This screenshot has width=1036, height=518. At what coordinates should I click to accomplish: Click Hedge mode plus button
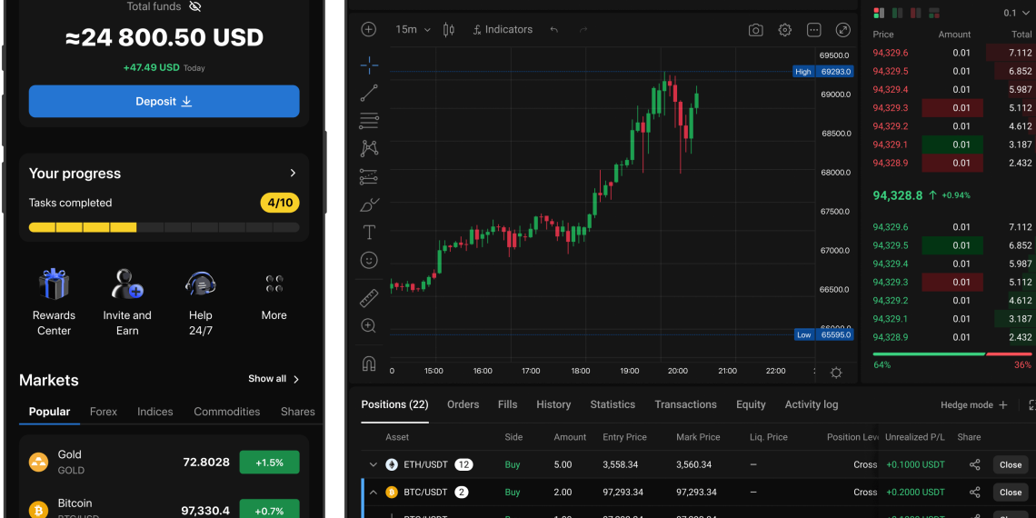click(1002, 405)
